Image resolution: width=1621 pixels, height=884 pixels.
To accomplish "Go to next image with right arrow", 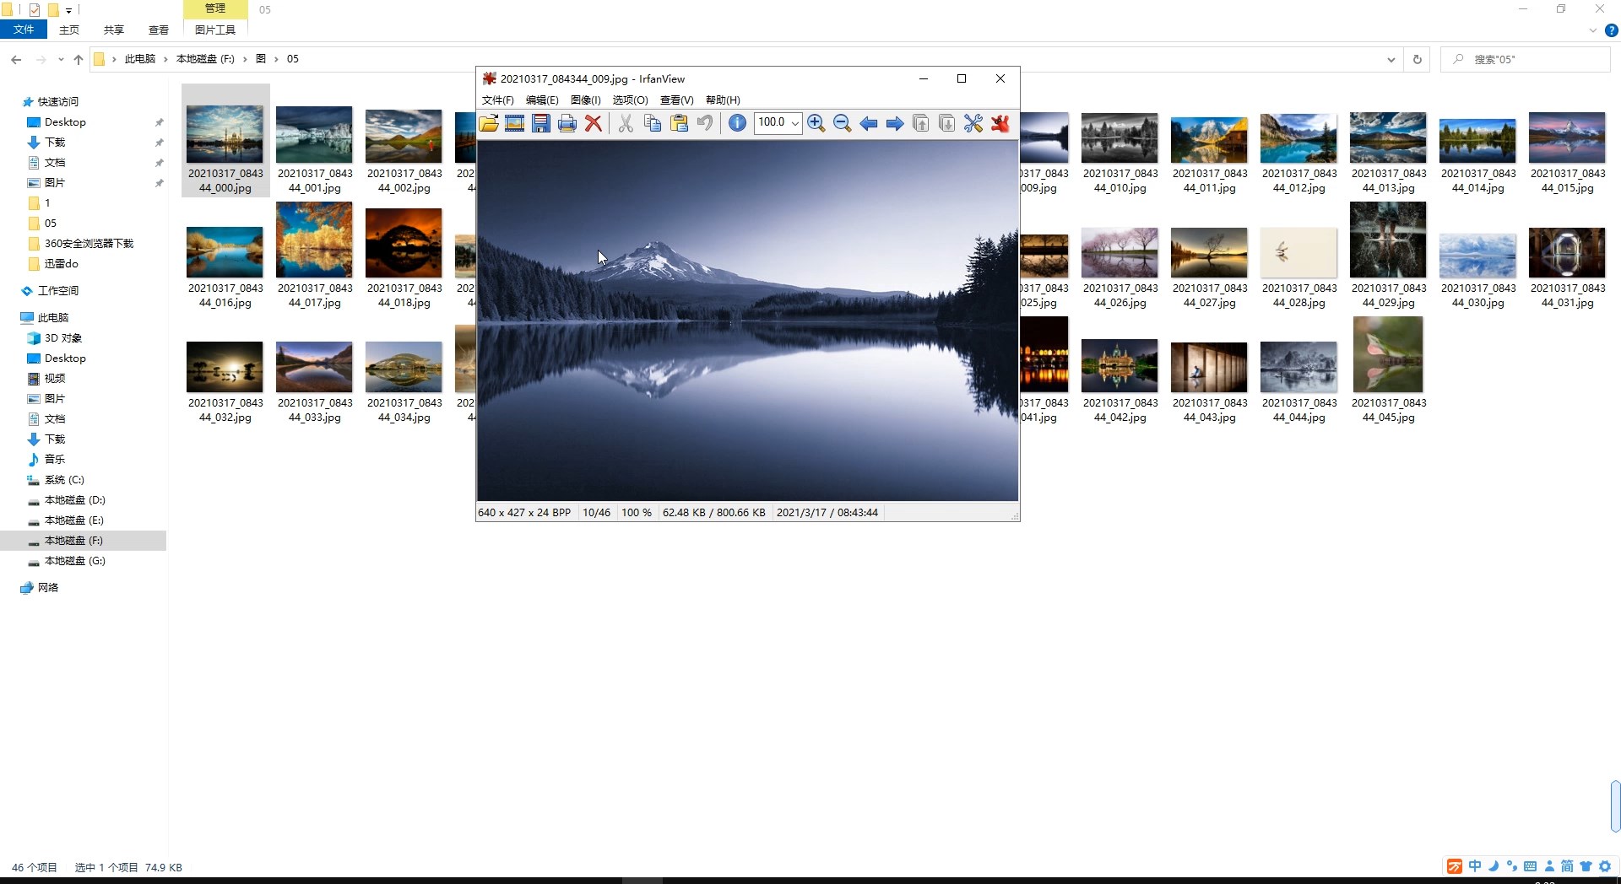I will (895, 123).
